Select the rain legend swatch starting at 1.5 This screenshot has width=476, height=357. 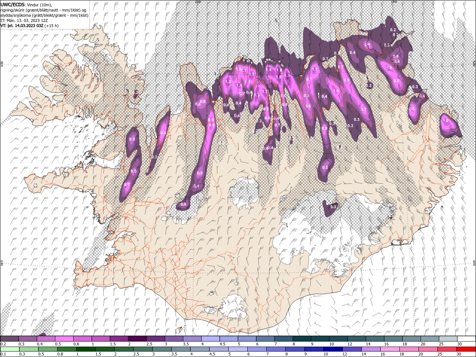pyautogui.click(x=105, y=349)
